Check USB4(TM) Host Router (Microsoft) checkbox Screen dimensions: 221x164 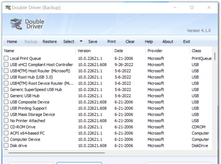point(6,71)
